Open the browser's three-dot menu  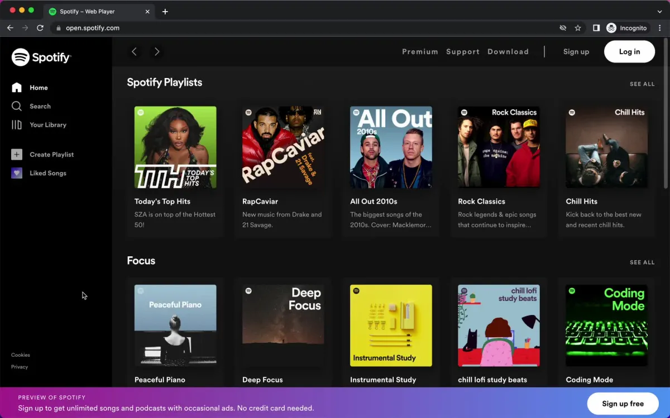click(x=659, y=27)
